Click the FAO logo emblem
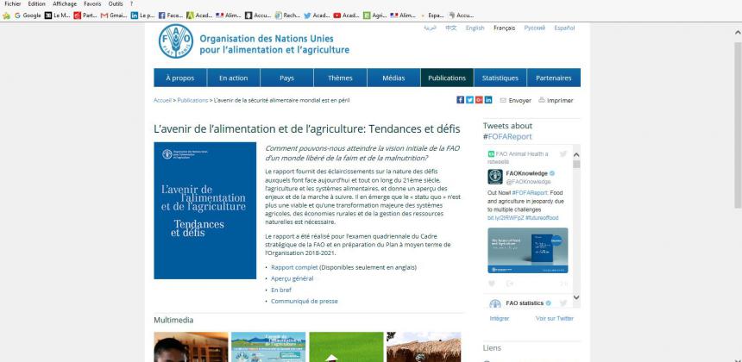The height and width of the screenshot is (362, 742). (x=175, y=41)
